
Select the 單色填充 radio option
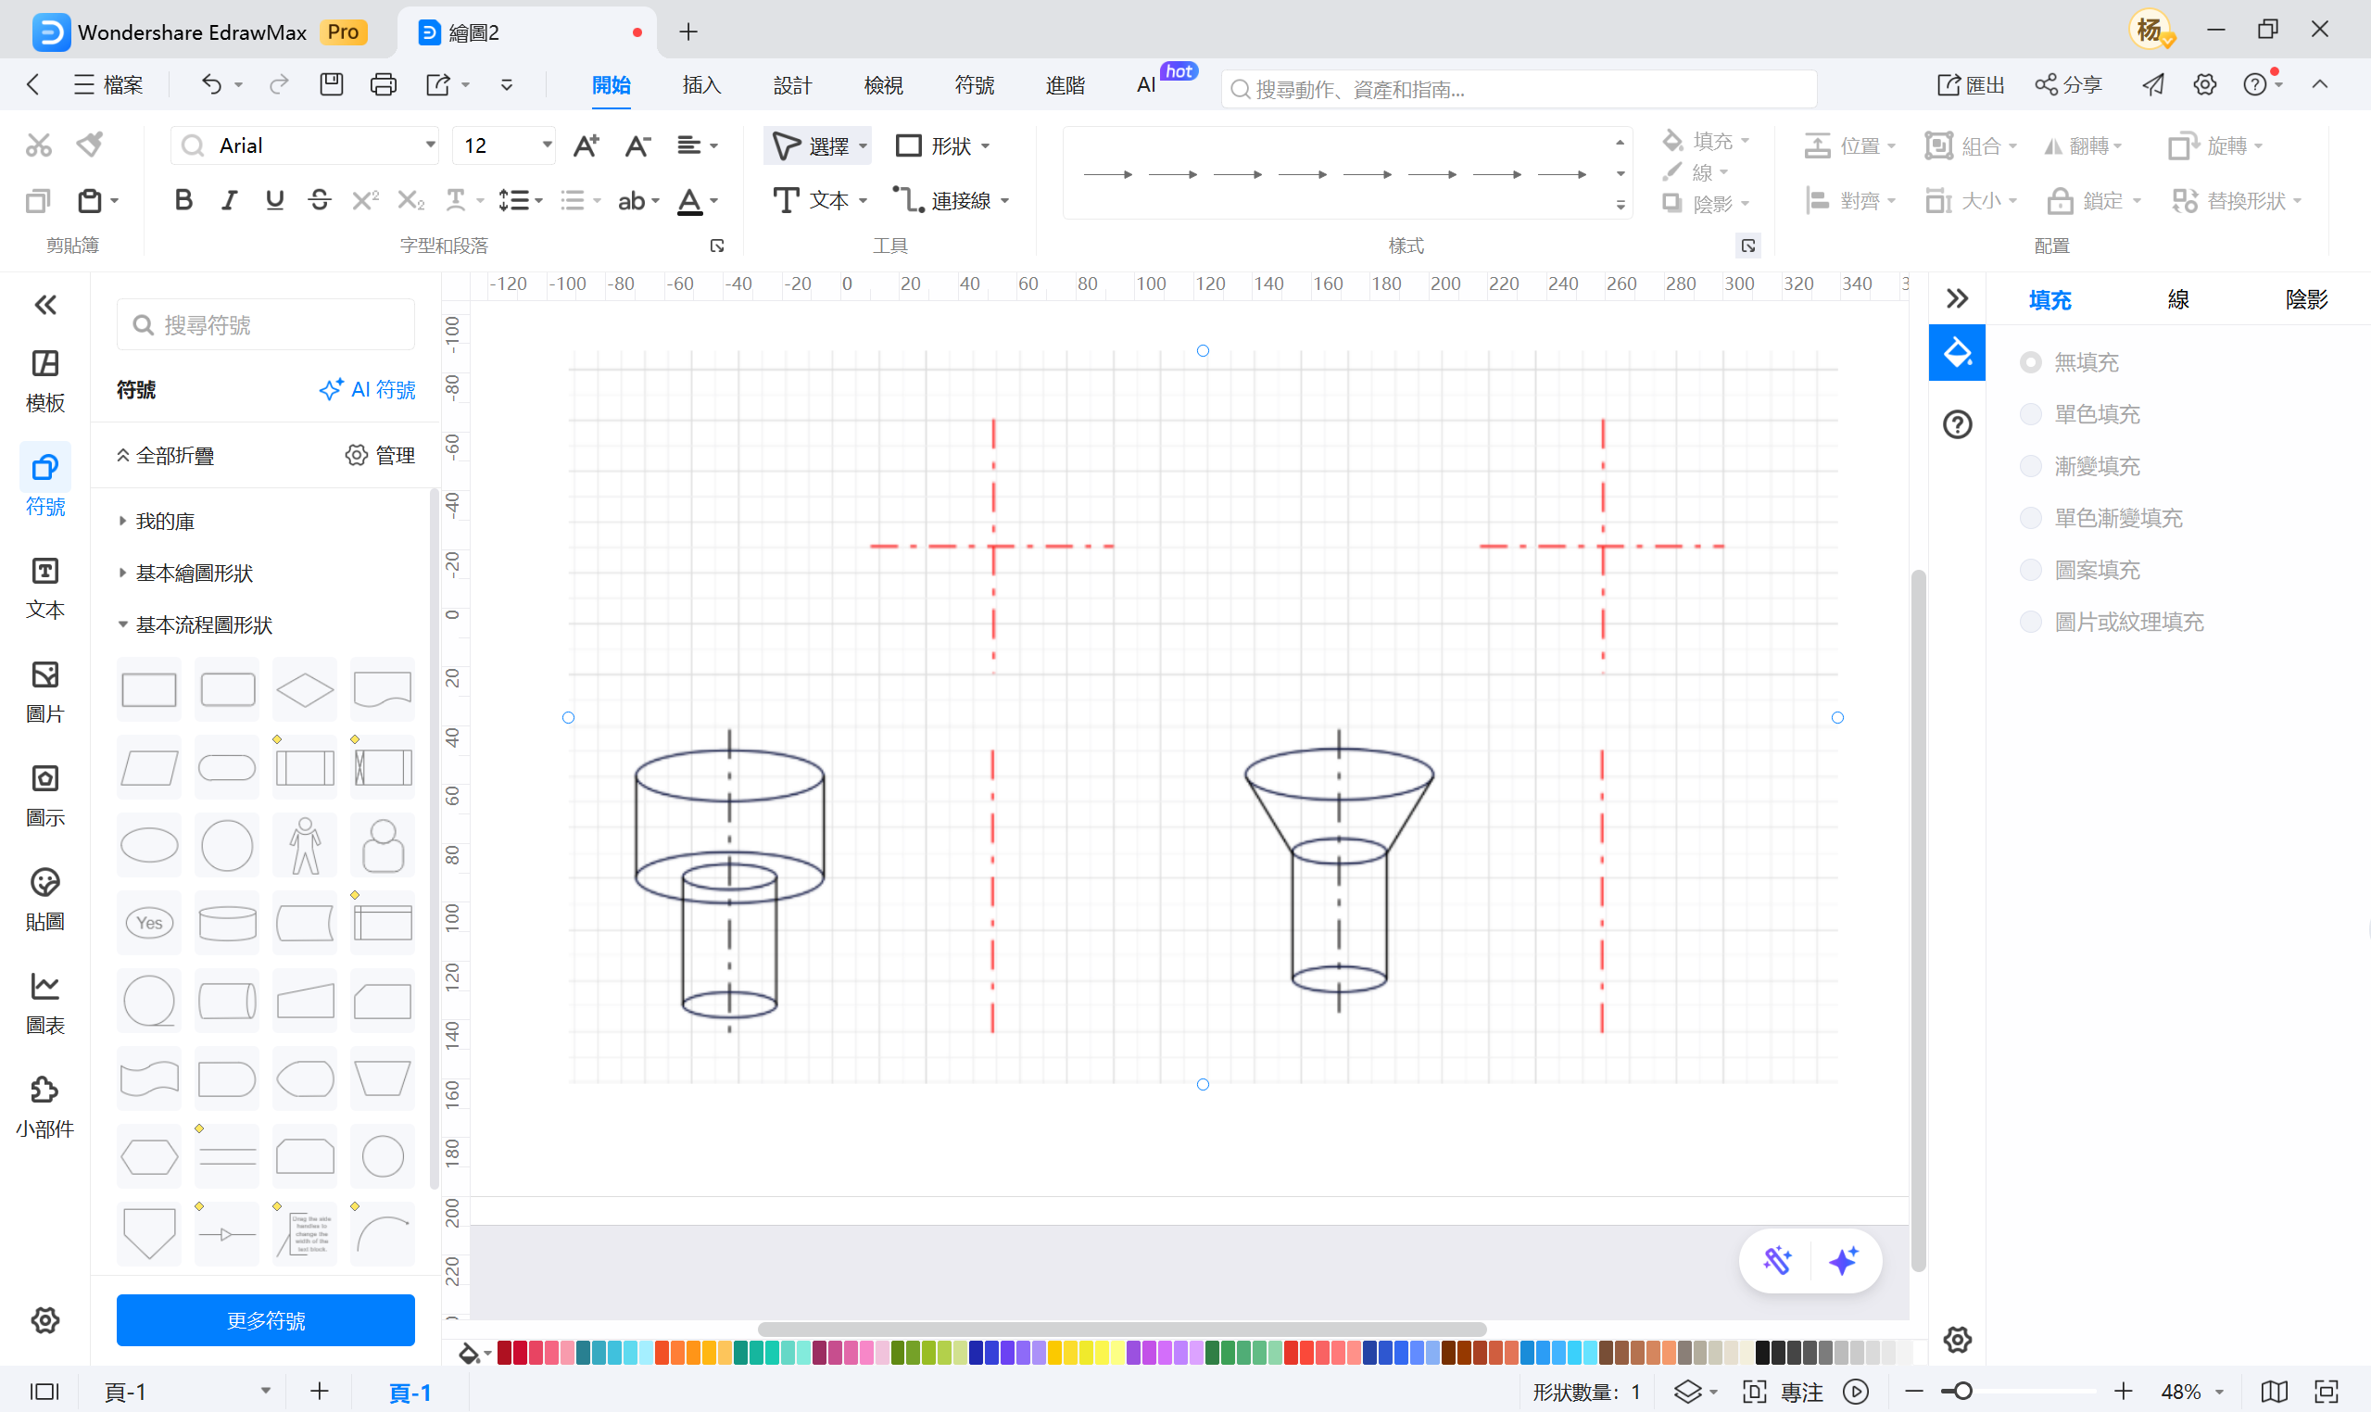pyautogui.click(x=2030, y=414)
